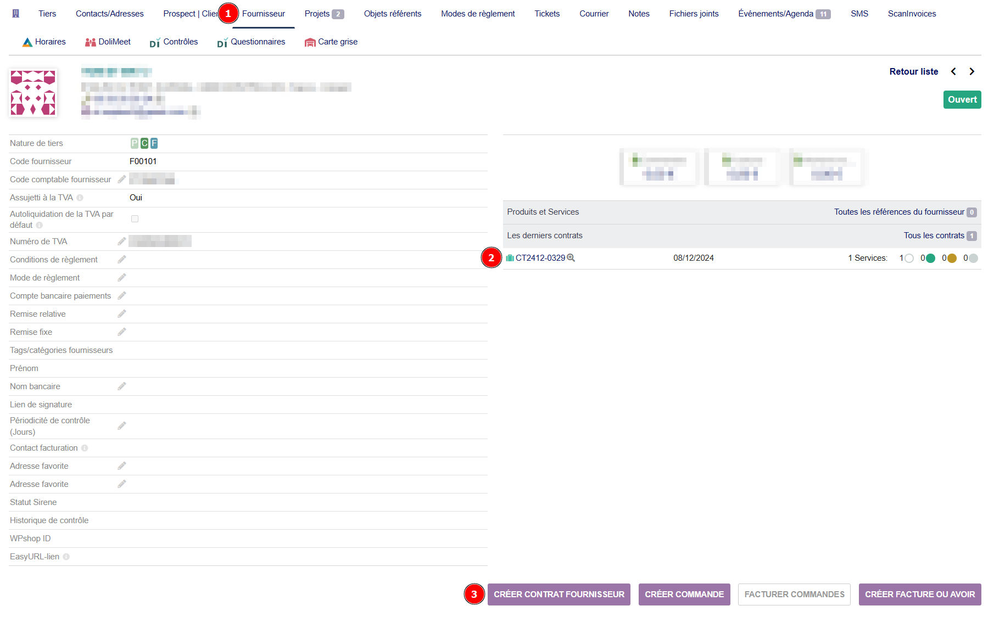
Task: Go to the next third party arrow
Action: (972, 71)
